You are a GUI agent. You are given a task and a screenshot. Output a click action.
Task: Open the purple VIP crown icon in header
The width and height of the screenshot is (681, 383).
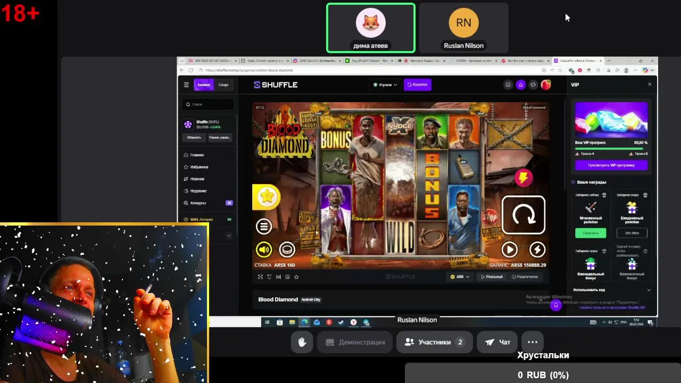(521, 85)
